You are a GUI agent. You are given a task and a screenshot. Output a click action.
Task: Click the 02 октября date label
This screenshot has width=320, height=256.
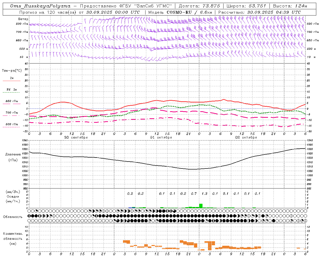click(246, 137)
